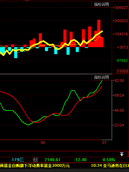Click the X1000 scale multiplier label

[x=123, y=71]
